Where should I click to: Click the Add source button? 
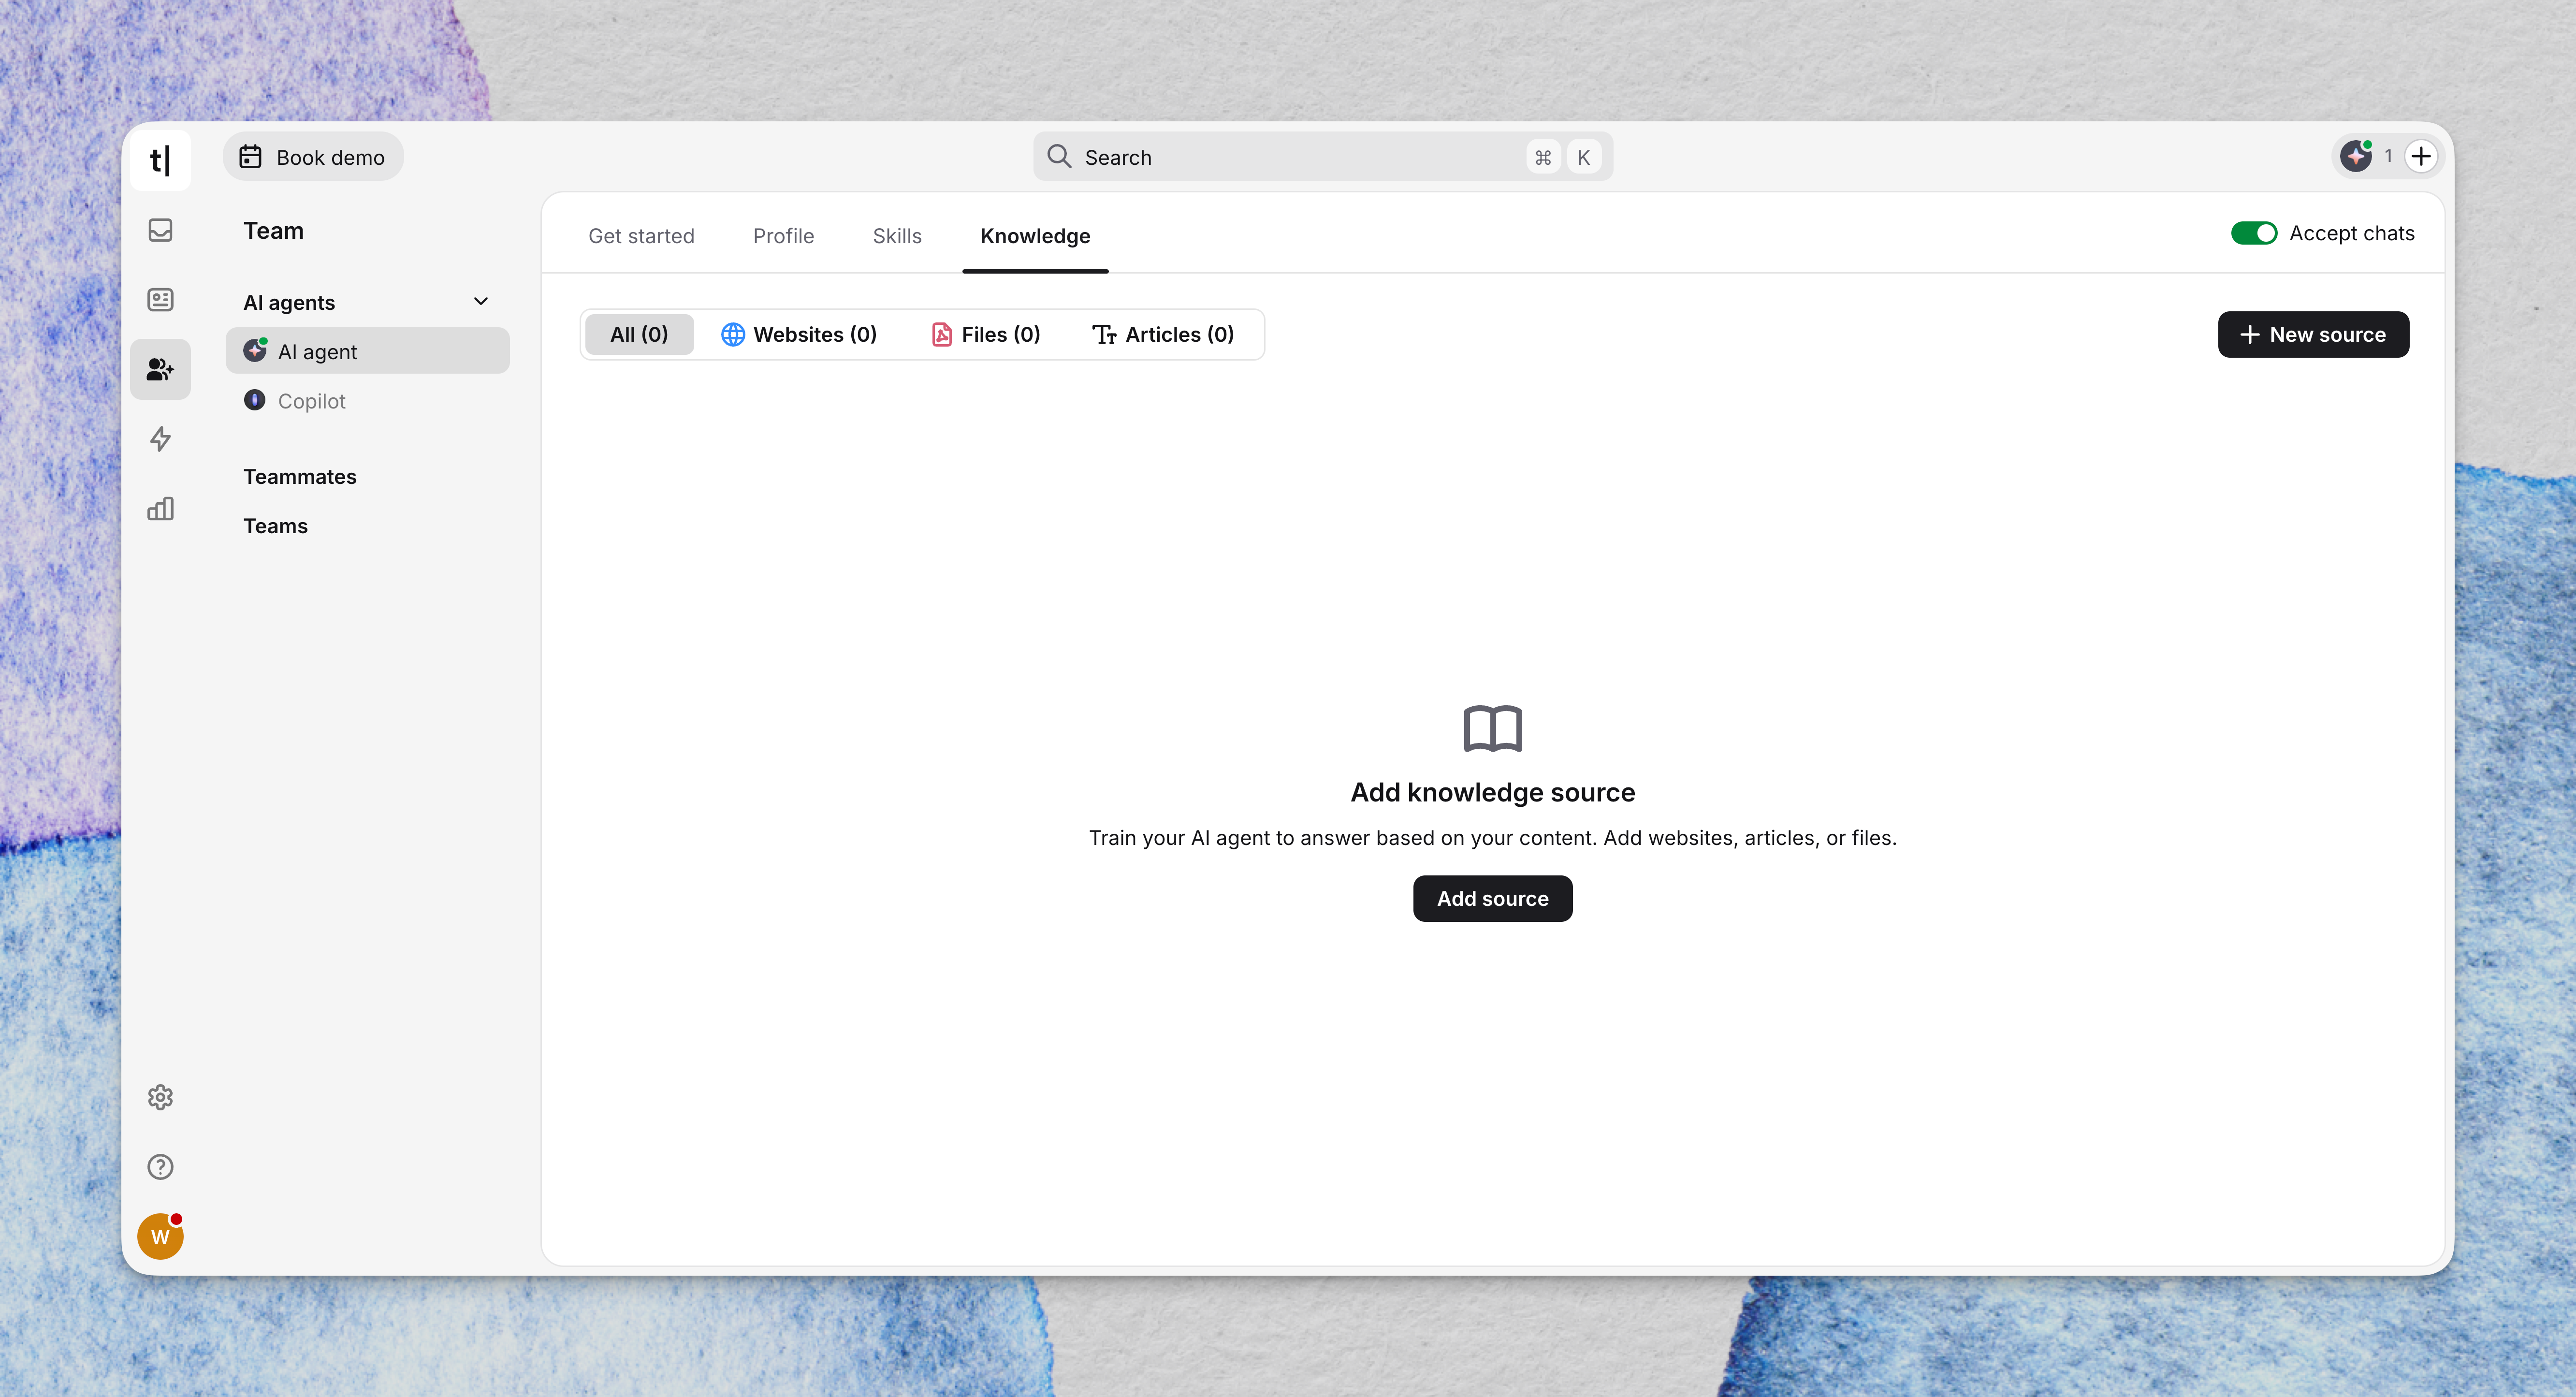click(x=1492, y=899)
